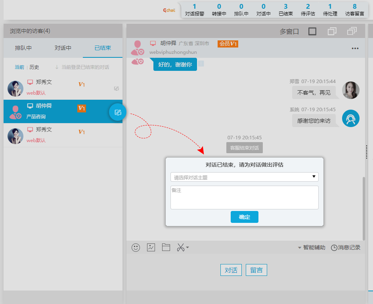Click avatar of last 郑秀文 visitor
The height and width of the screenshot is (304, 373).
click(15, 136)
